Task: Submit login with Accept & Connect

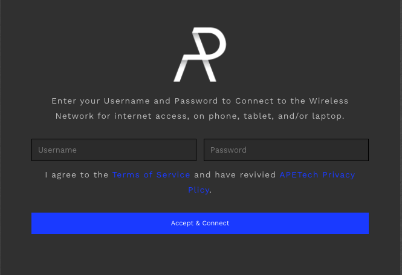Action: [199, 223]
